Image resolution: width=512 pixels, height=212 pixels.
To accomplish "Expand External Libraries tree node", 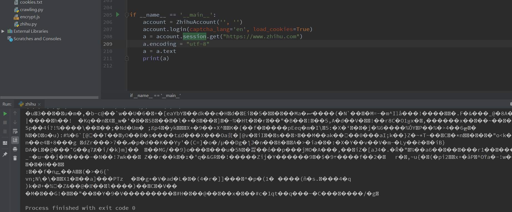I will [x=3, y=31].
